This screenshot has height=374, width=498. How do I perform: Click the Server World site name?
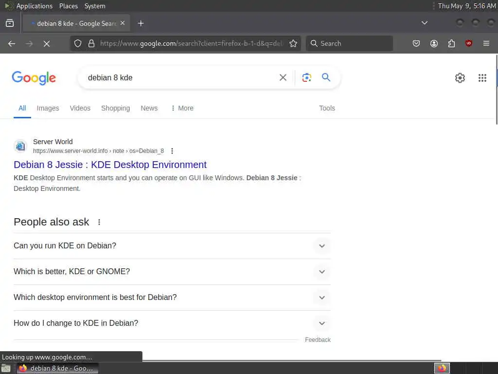(x=53, y=142)
